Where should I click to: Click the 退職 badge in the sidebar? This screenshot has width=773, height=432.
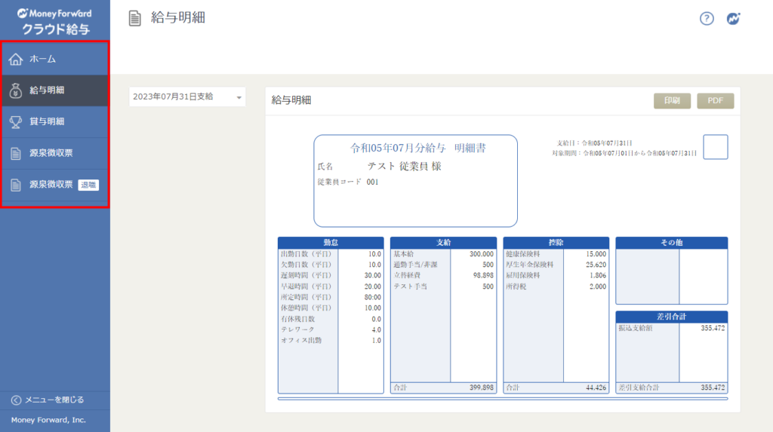pos(88,185)
